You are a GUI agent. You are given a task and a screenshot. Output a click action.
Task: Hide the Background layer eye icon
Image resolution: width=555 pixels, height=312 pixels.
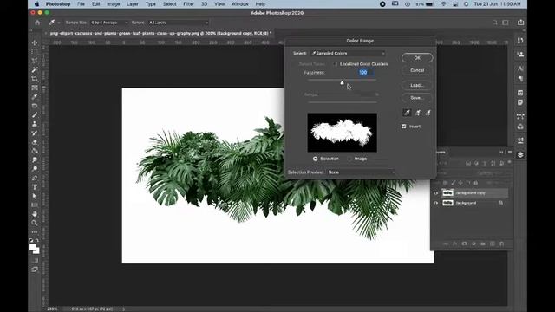click(435, 203)
